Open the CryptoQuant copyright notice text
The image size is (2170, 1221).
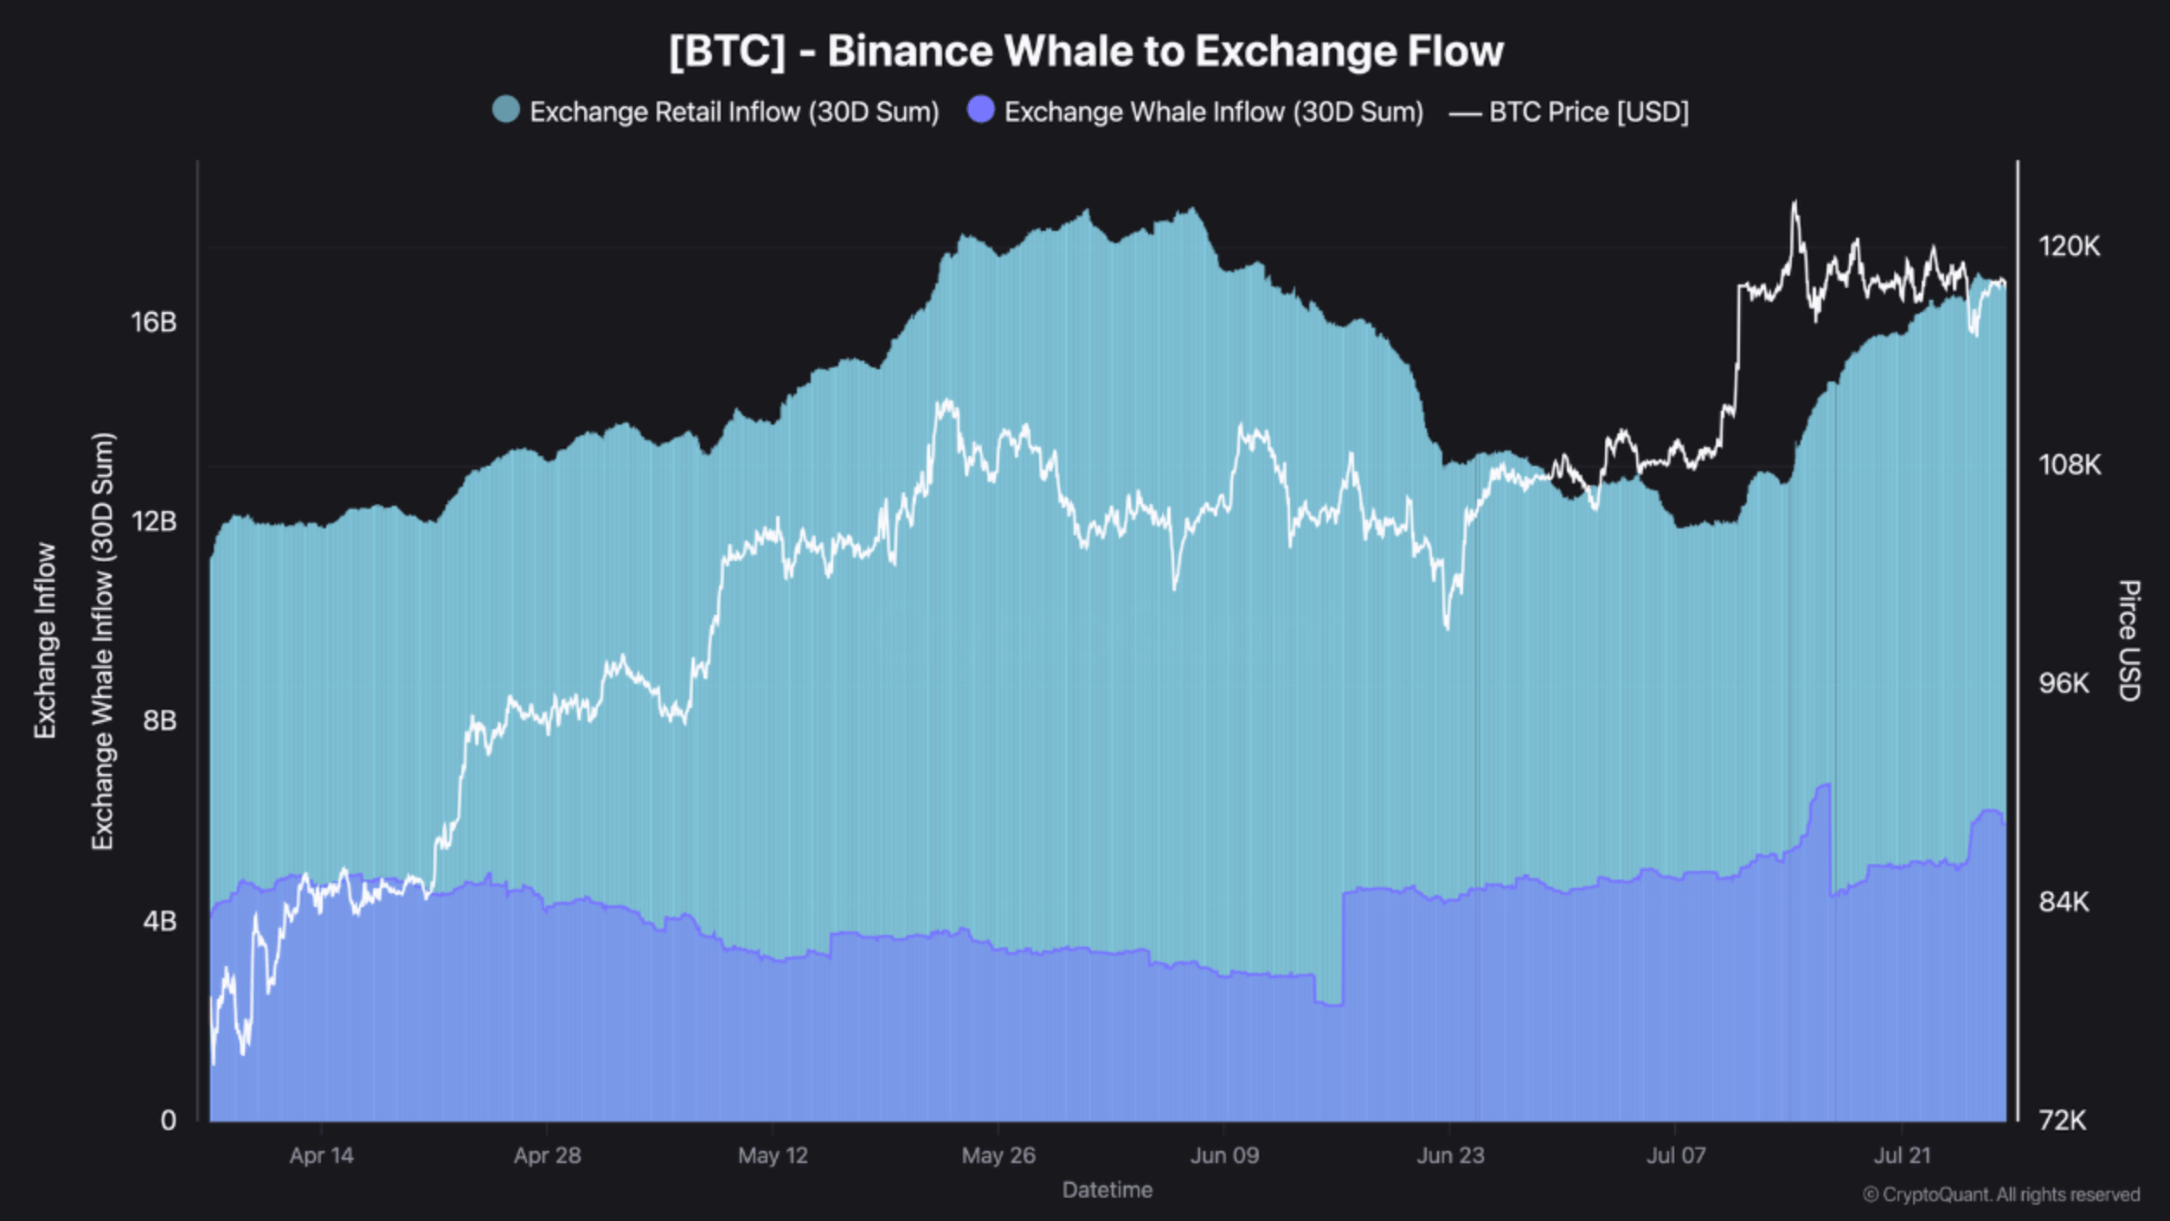(x=2001, y=1194)
